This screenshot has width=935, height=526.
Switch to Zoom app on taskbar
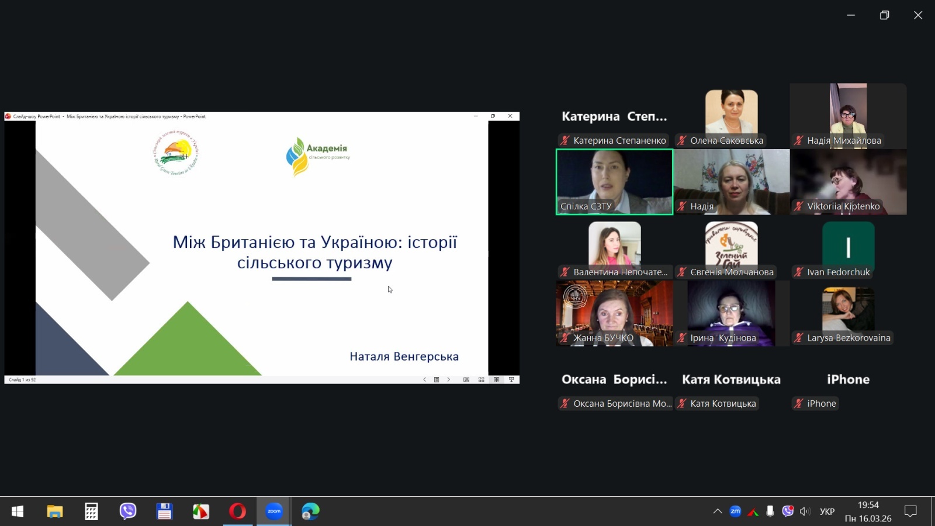pos(274,511)
